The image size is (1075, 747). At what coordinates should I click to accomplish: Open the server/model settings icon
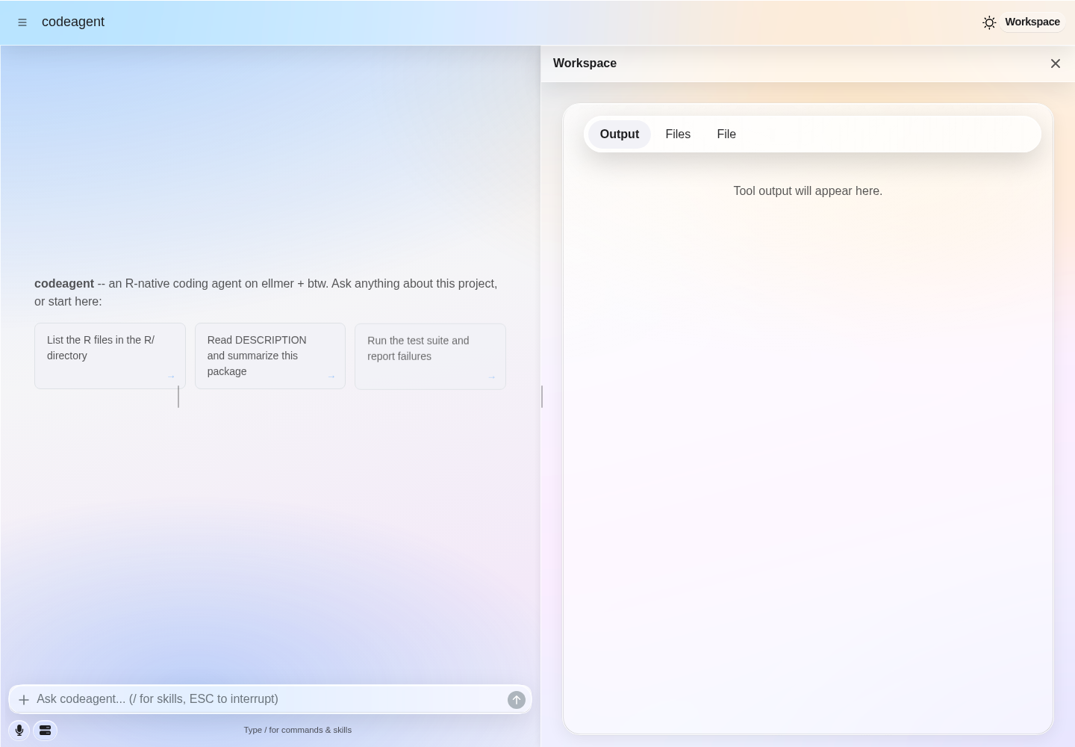46,731
